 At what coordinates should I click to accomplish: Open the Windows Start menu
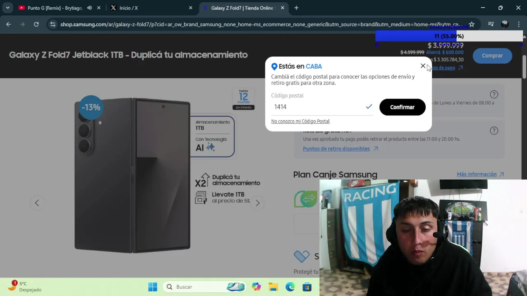coord(153,287)
